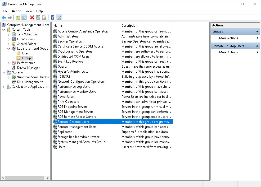Collapse Local Users and Groups node
This screenshot has height=187, width=261.
pos(9,49)
